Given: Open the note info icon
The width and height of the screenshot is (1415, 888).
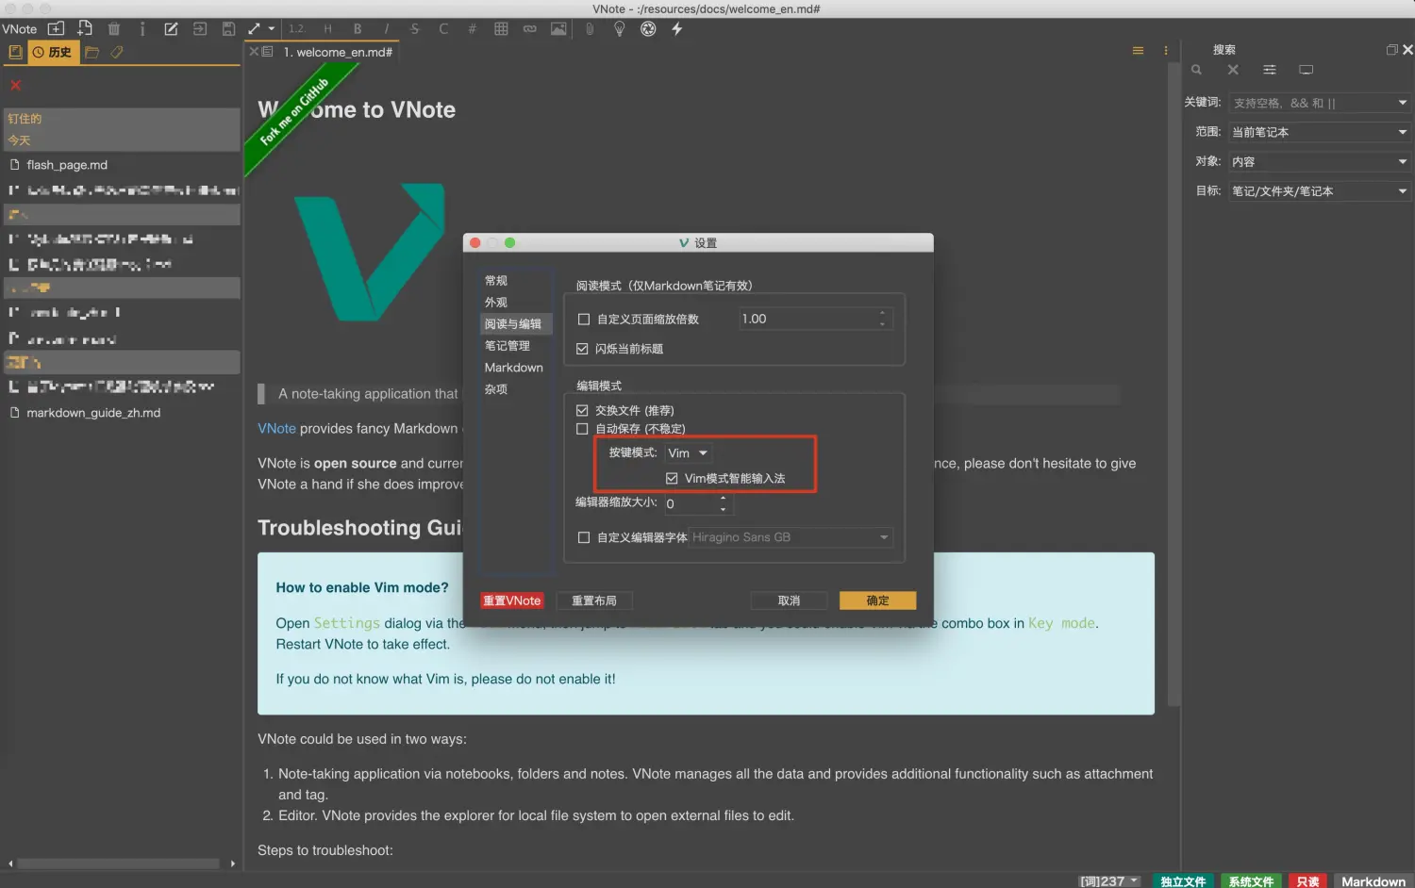Looking at the screenshot, I should click(x=142, y=29).
